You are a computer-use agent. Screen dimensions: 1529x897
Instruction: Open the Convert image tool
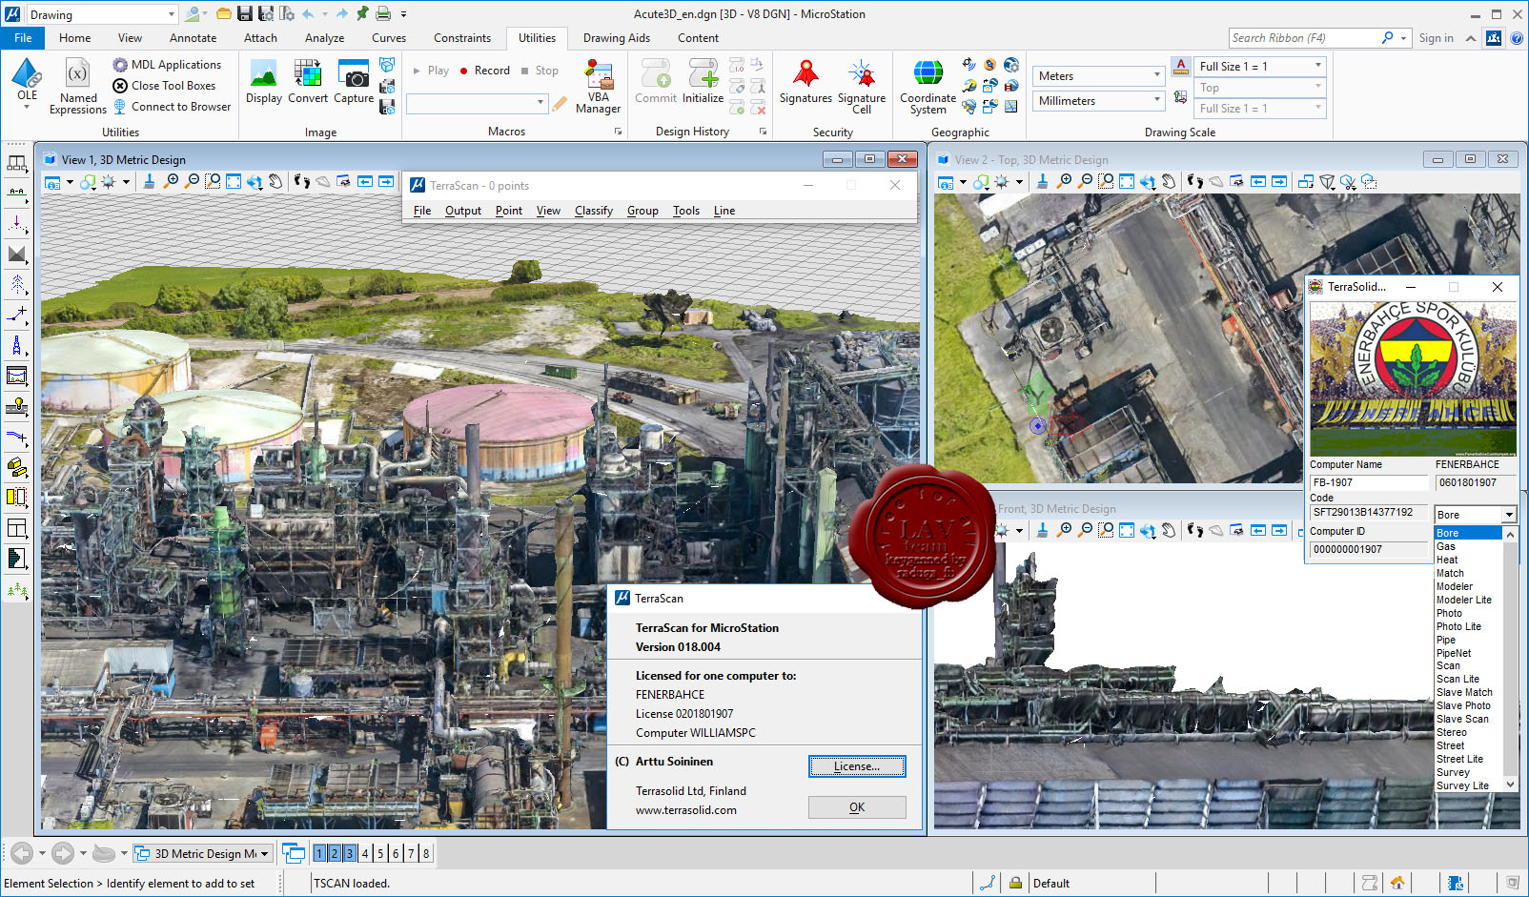pyautogui.click(x=308, y=82)
